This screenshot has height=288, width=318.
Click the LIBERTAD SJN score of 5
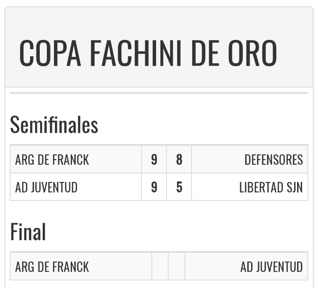tap(179, 187)
